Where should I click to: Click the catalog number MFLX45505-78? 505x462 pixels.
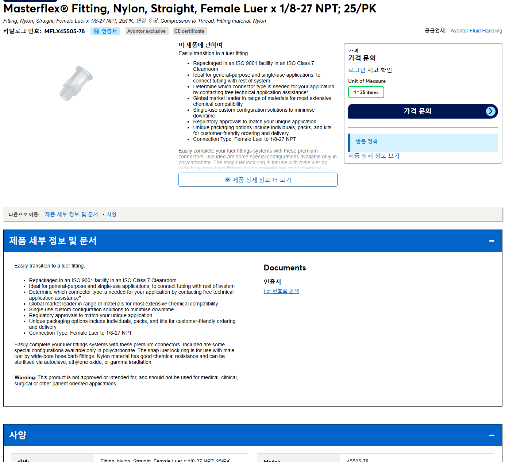coord(65,31)
